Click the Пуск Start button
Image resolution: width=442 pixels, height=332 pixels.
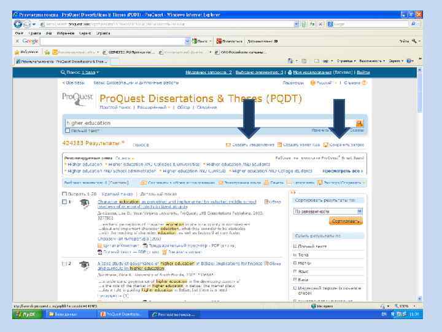point(26,314)
